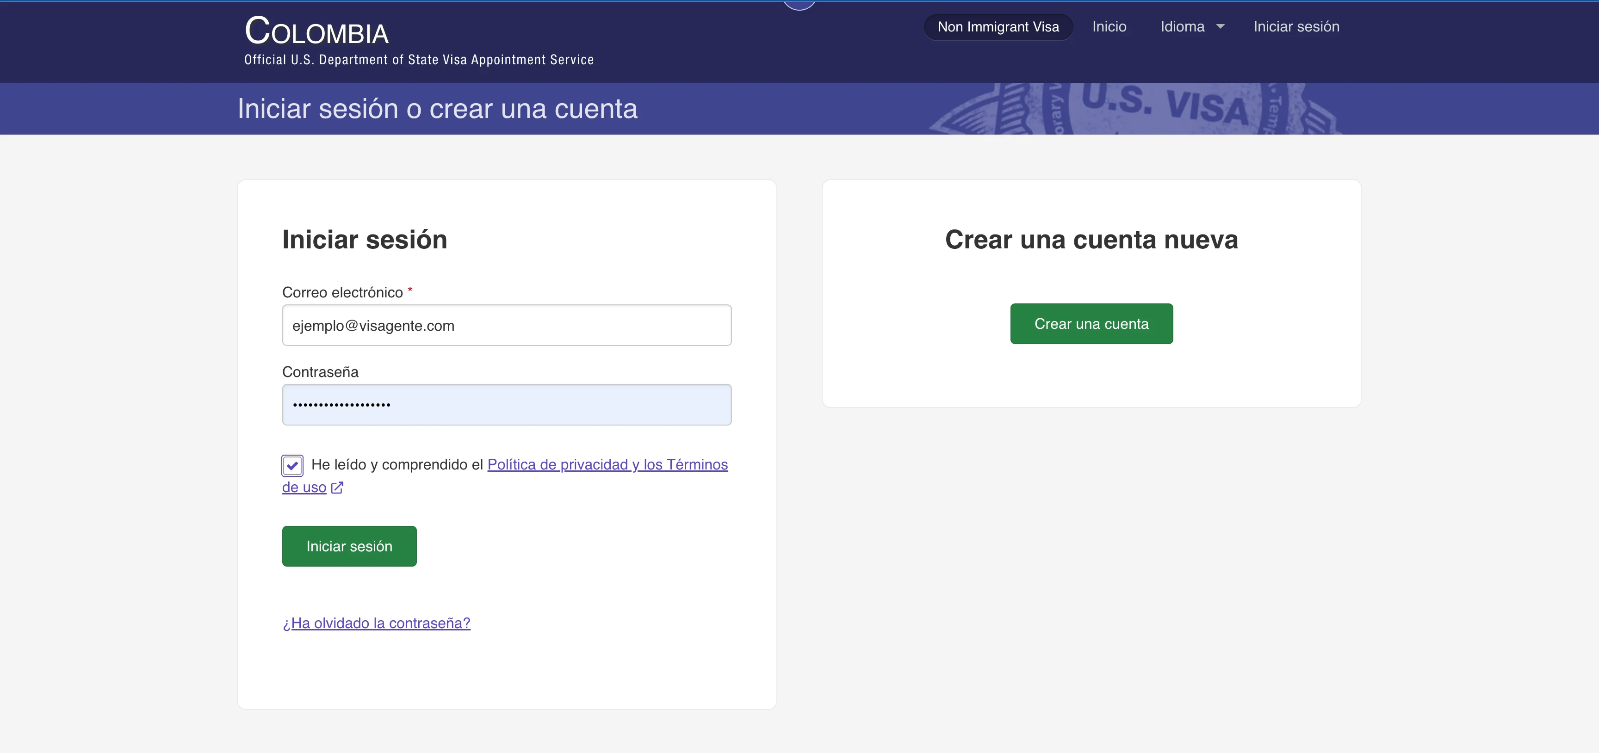Click '¿Ha olvidado la contraseña?' link
Viewport: 1599px width, 753px height.
376,623
